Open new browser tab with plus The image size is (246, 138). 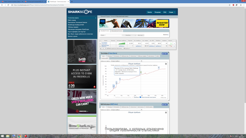(72, 1)
